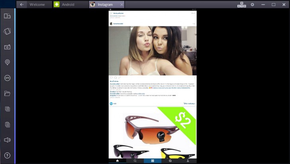
Task: Tap the avatar of the topmost feed post
Action: [111, 13]
